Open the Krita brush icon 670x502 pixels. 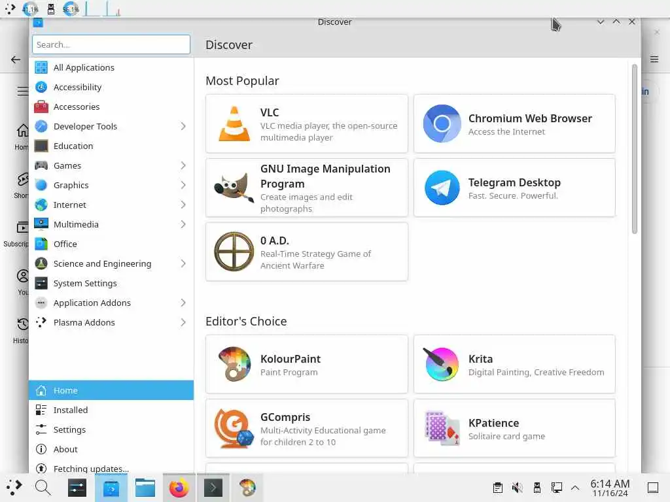tap(442, 364)
